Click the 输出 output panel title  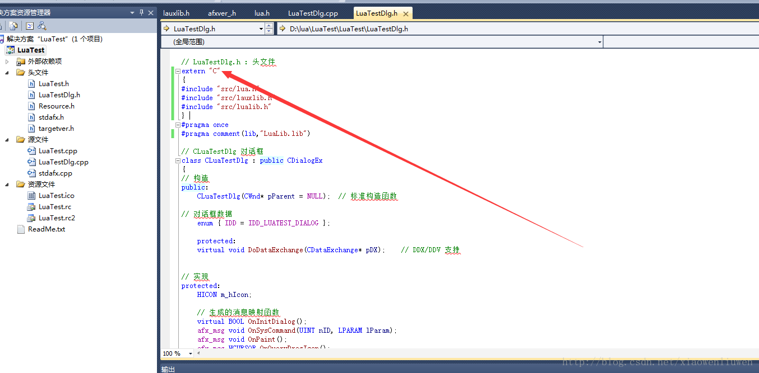(168, 369)
